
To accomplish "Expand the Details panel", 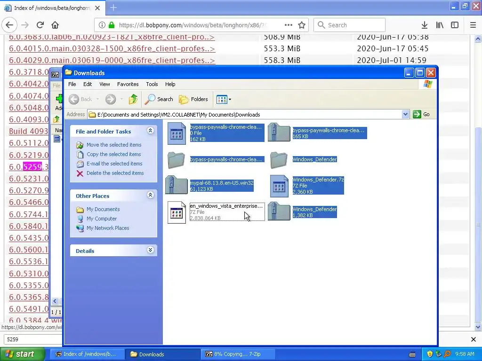I will (x=150, y=250).
